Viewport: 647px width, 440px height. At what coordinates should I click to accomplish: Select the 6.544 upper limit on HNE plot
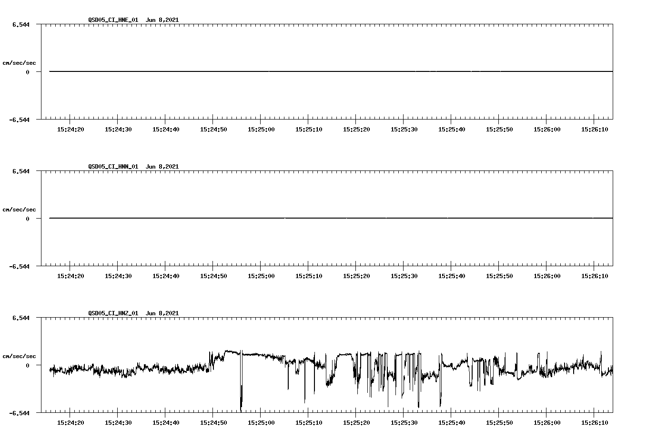[x=20, y=25]
